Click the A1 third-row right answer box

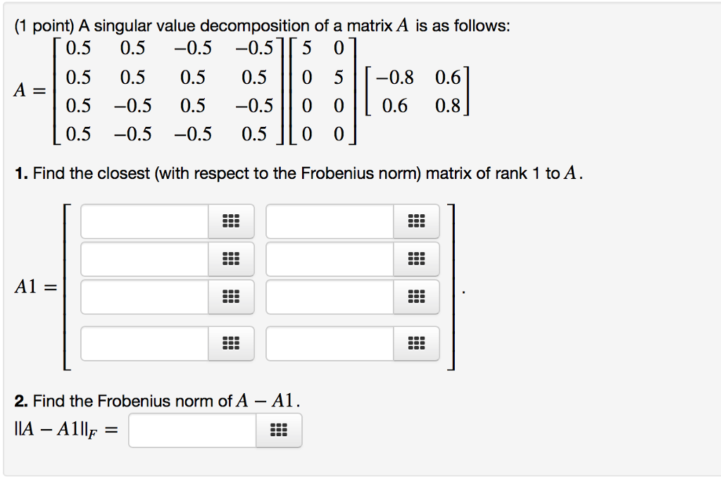pyautogui.click(x=327, y=297)
